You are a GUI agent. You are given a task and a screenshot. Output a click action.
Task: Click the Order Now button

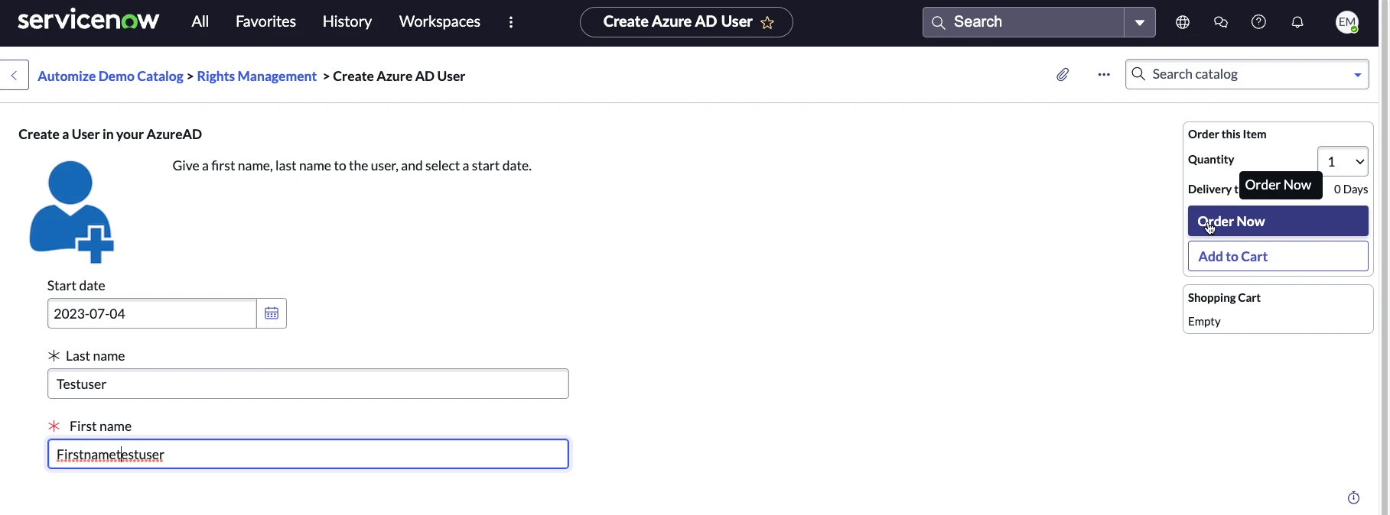pos(1278,222)
